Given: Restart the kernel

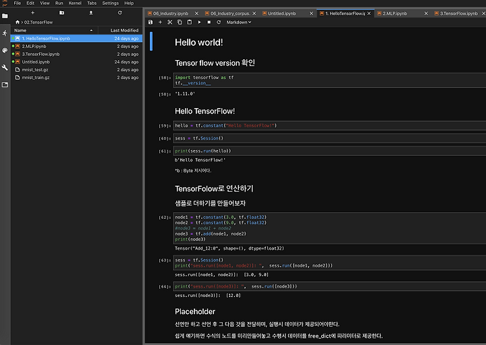Looking at the screenshot, I should (219, 22).
